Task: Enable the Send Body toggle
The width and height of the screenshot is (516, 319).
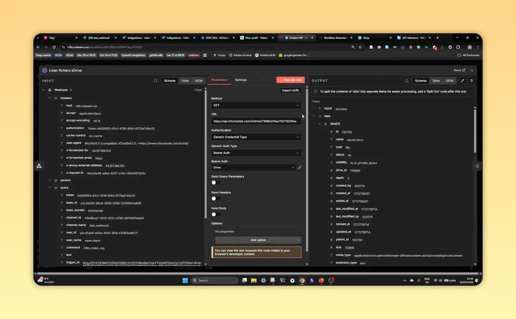Action: pos(216,214)
